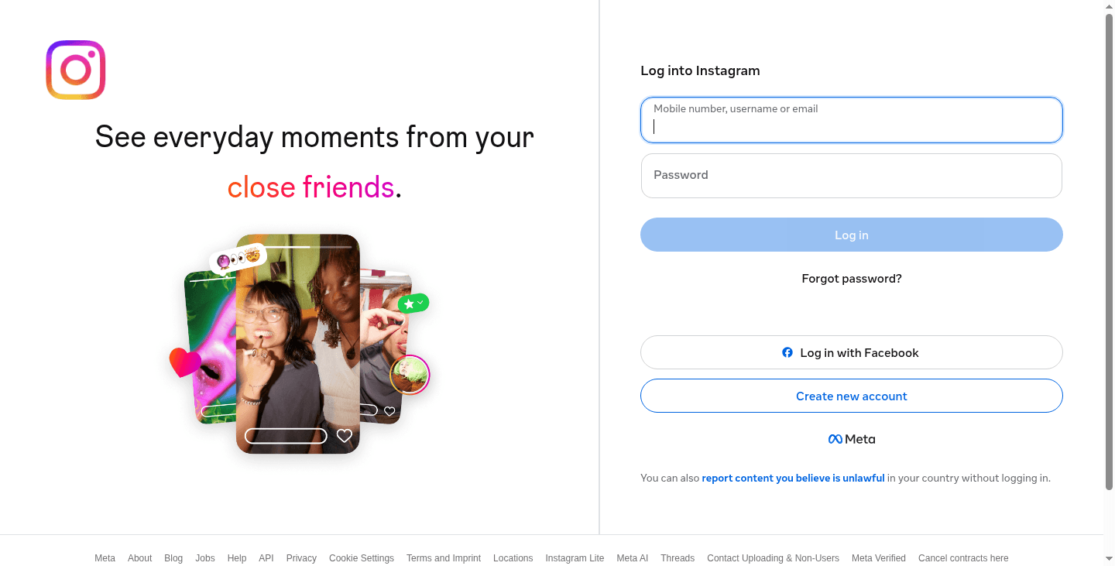
Task: Click the Instagram logo icon
Action: (76, 70)
